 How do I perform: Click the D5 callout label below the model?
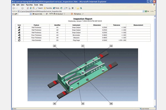click(111, 104)
